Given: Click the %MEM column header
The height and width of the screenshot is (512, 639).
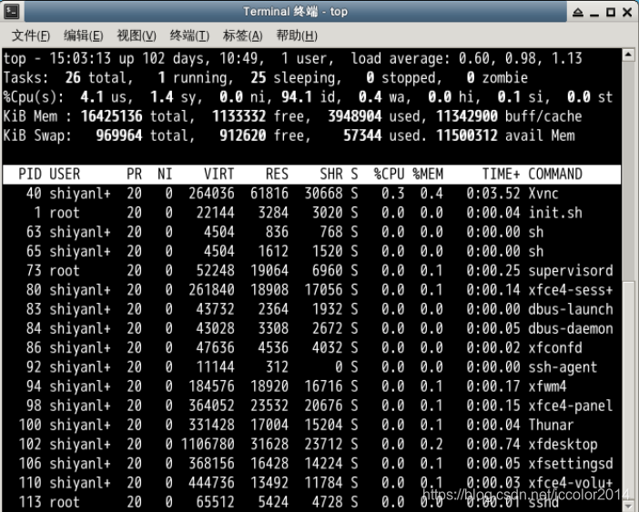Looking at the screenshot, I should tap(428, 175).
